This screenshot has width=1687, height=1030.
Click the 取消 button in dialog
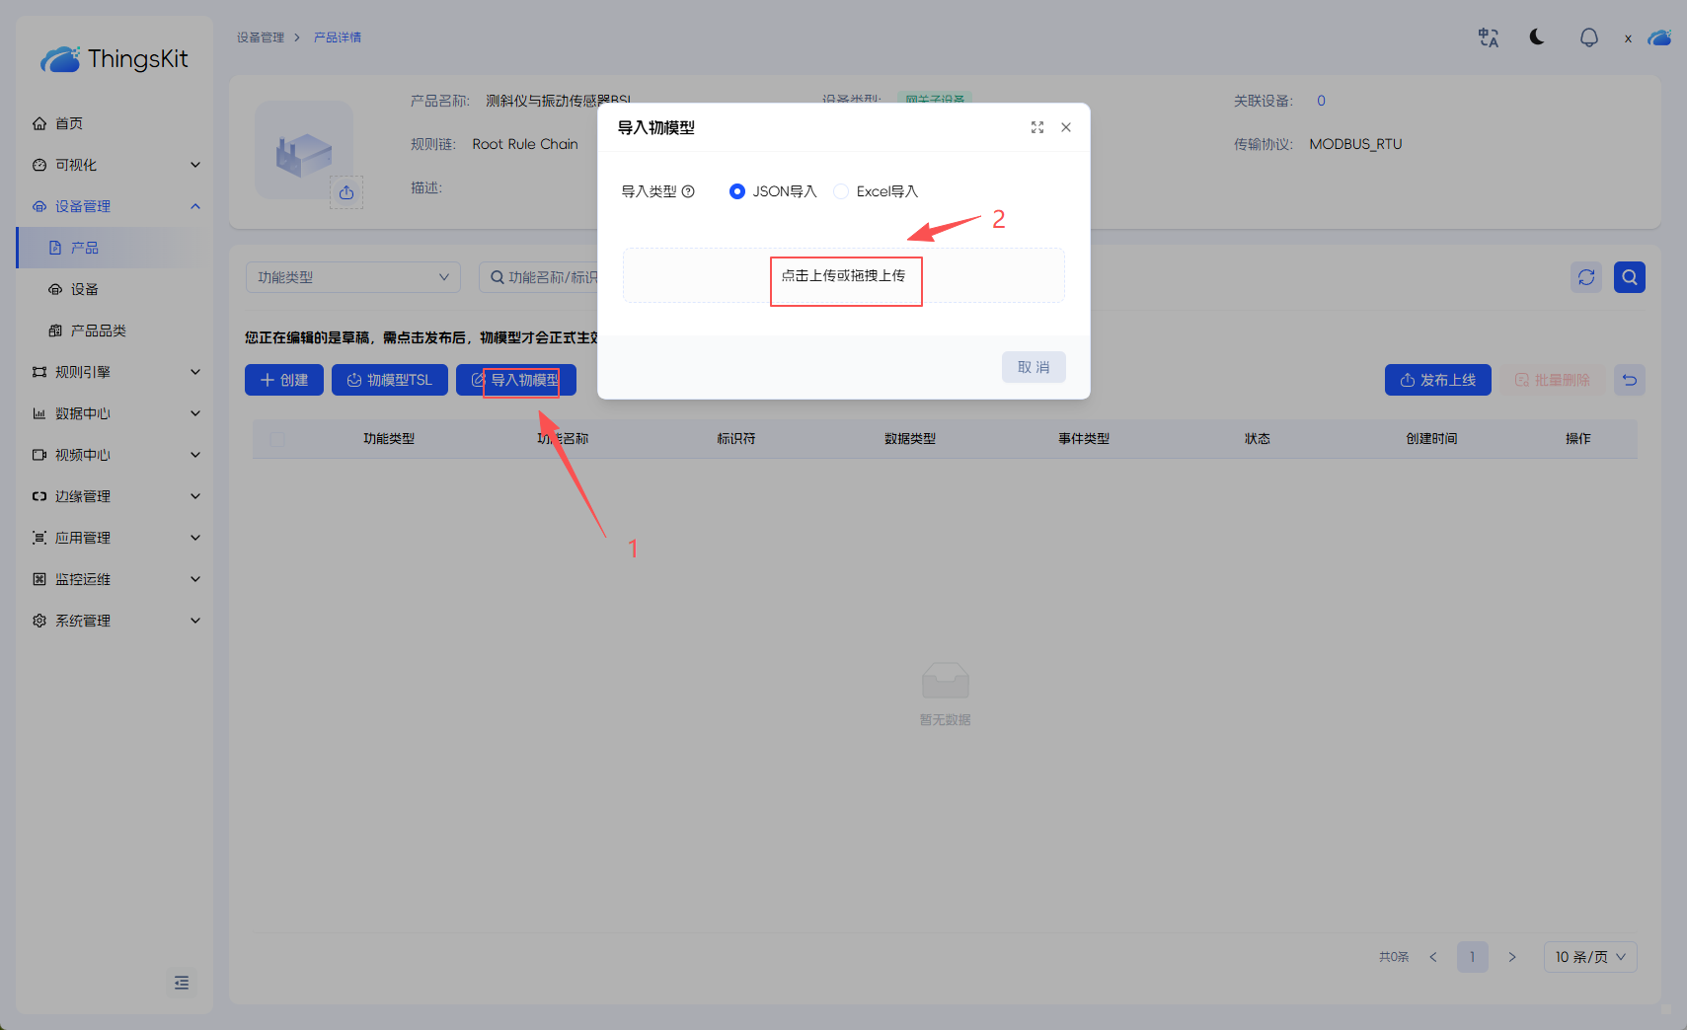coord(1033,367)
